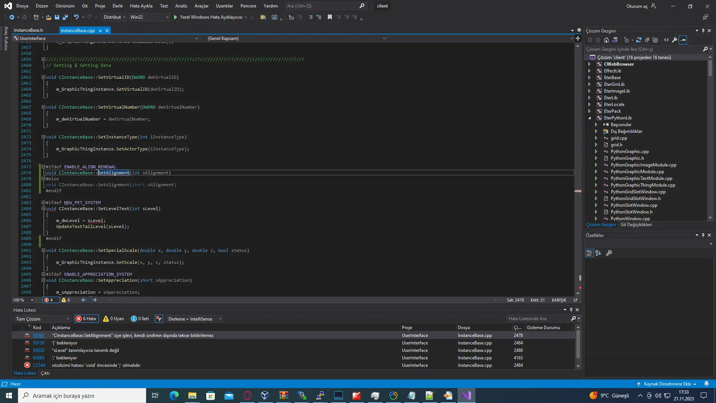Toggle the 6 Hata errors filter

[x=87, y=319]
